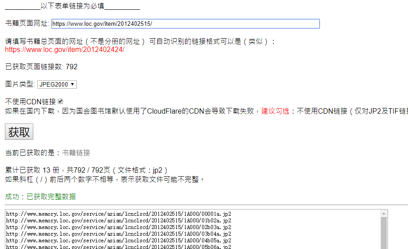This screenshot has width=408, height=249.
Task: Click the URL line ending in 00001a.jp2
Action: [x=119, y=214]
